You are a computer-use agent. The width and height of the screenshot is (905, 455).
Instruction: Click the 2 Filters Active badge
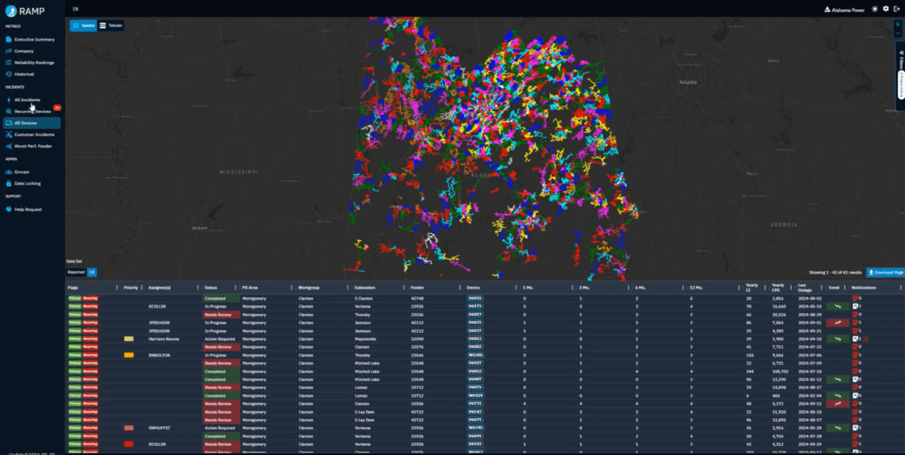pos(900,85)
